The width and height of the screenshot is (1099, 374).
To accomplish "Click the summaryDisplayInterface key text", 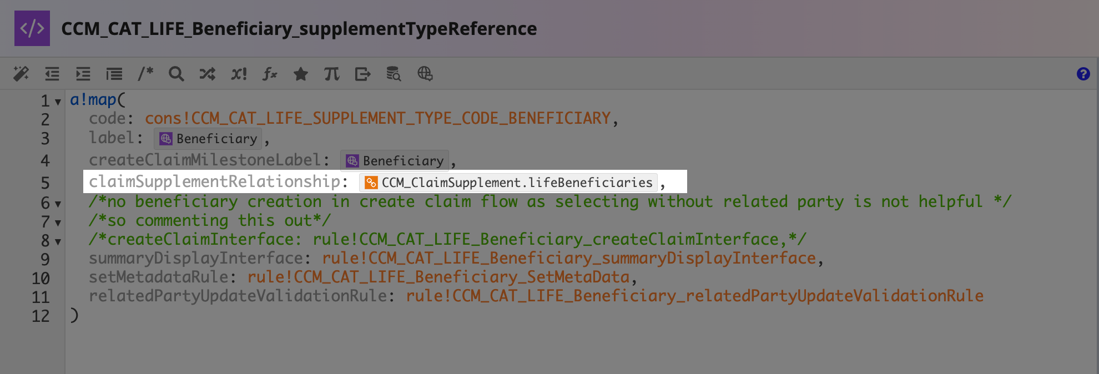I will (x=196, y=258).
